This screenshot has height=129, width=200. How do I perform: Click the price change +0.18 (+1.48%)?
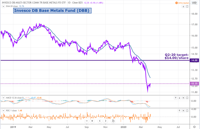(x=97, y=3)
